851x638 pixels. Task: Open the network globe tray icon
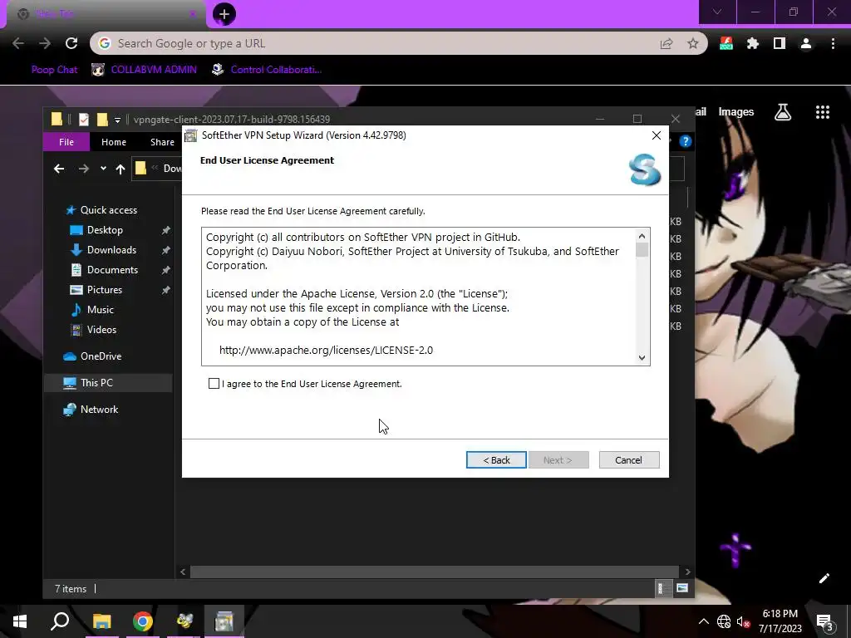724,621
